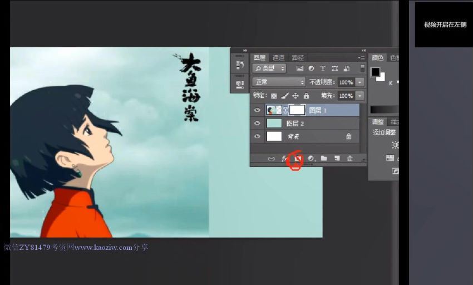
Task: Select the 背景 layer name
Action: (x=293, y=137)
